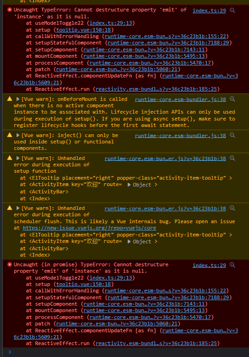Click magnifier icon on inject() warning row
The width and height of the screenshot is (249, 357).
pyautogui.click(x=232, y=135)
